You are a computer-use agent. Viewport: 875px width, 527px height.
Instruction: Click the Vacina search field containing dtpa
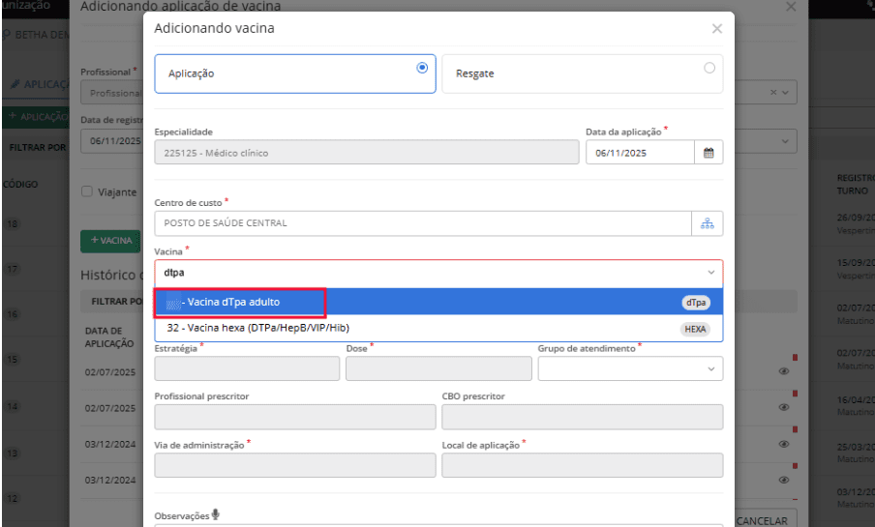426,274
